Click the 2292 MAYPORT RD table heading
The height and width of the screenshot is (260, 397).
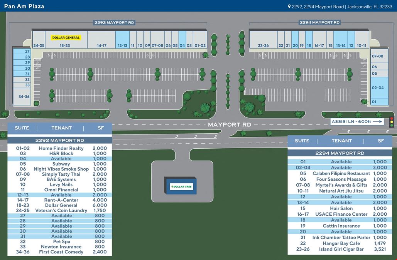pyautogui.click(x=60, y=140)
